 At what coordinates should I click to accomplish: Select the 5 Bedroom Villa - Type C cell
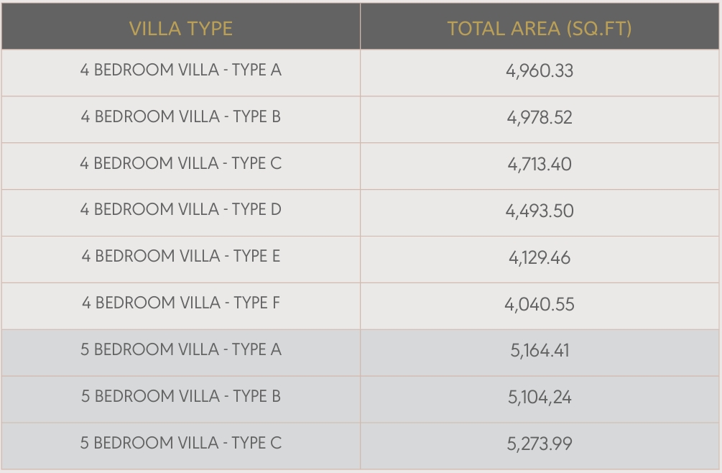181,443
